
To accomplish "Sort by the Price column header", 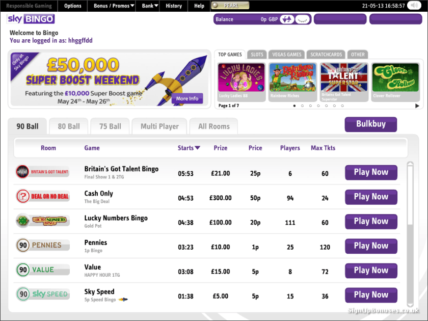I will pos(255,148).
